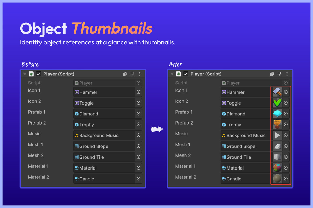Play Background Music preview button
Viewport: 313px width, 208px height.
277,135
